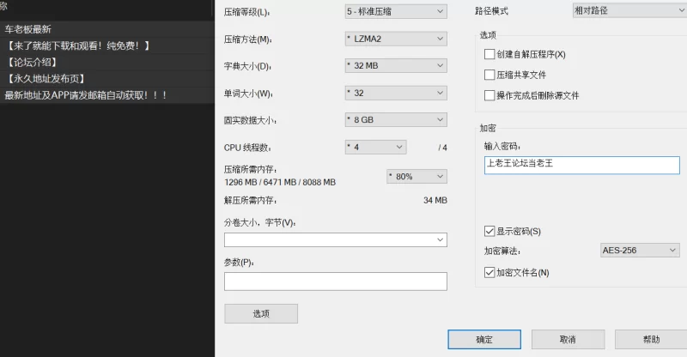Select the 最新地址及APP请发邮箱自动获取 row

(106, 95)
